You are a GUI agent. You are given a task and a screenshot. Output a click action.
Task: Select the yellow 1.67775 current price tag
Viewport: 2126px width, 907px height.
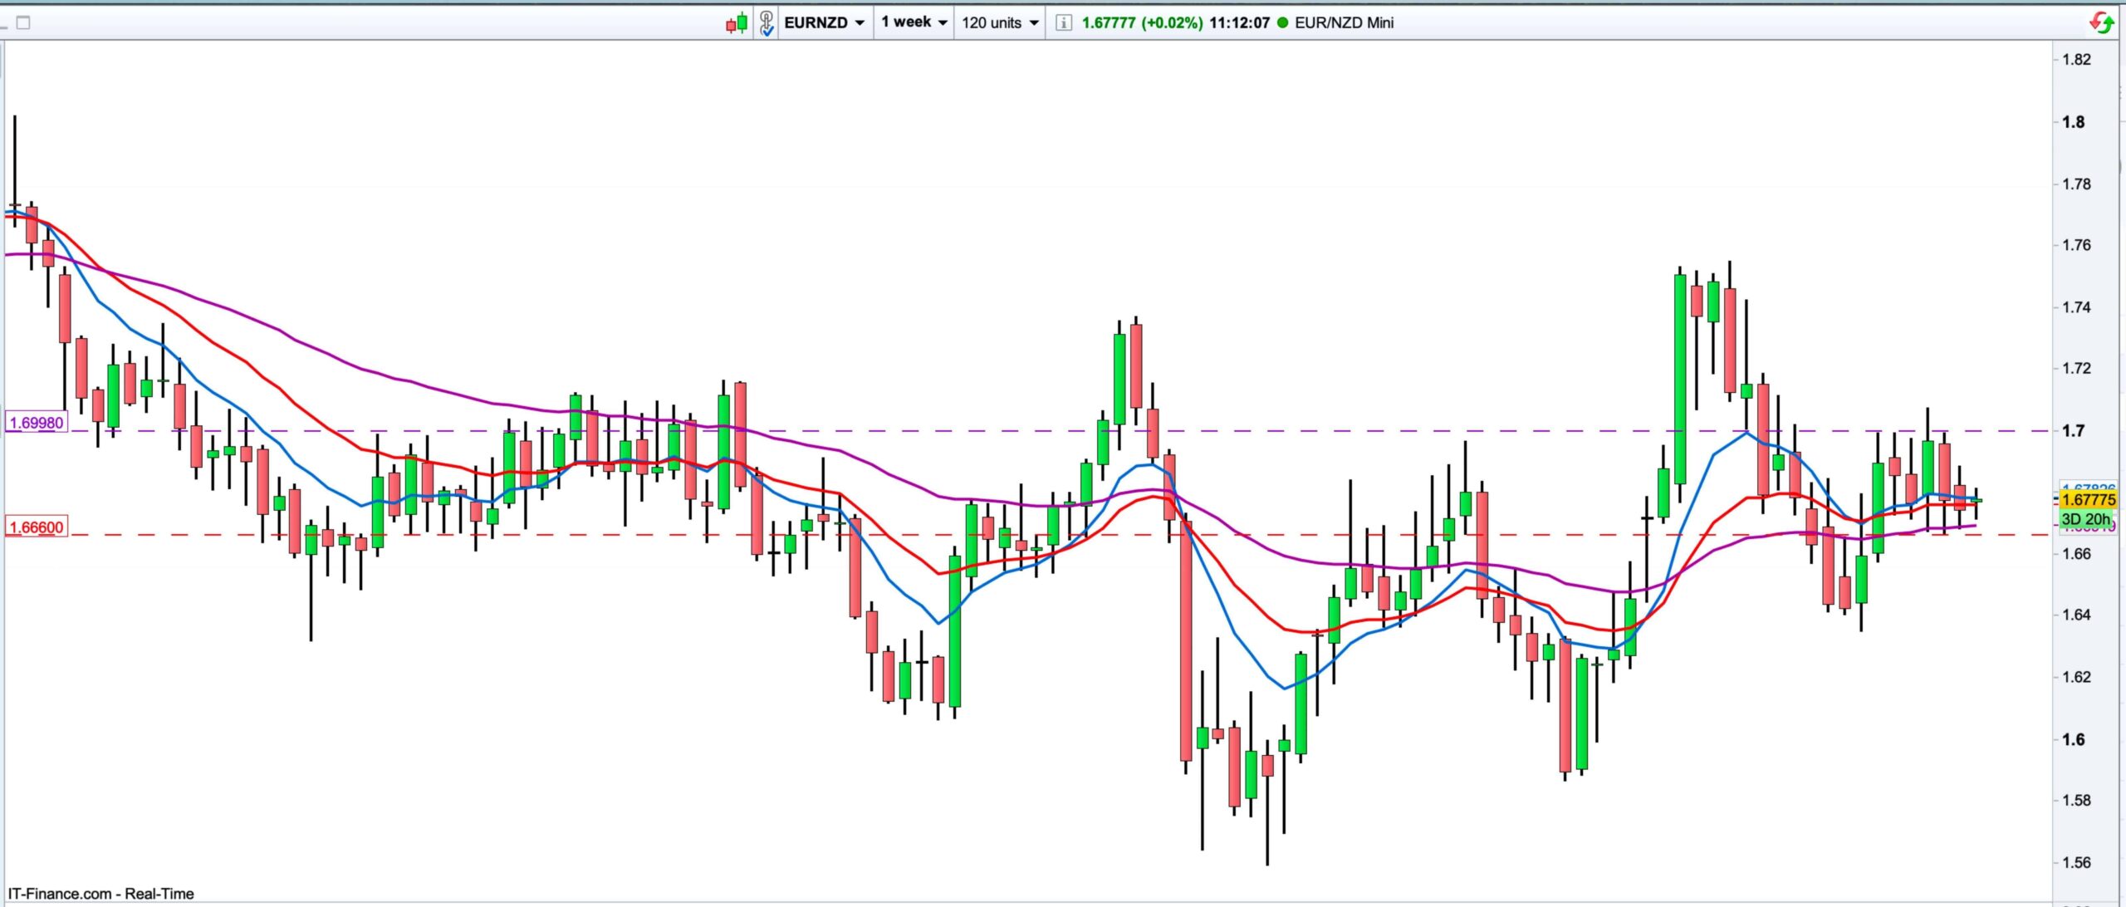[x=2089, y=499]
